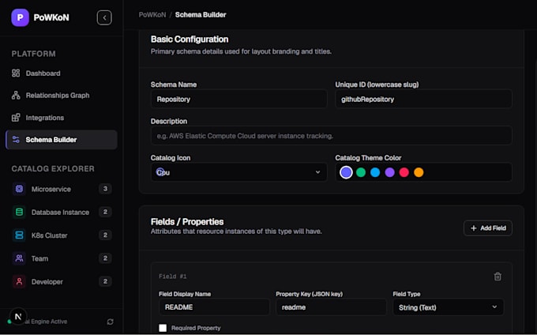Open the Microservice catalog
The height and width of the screenshot is (335, 537).
pos(62,189)
